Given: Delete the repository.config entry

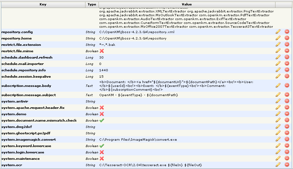Looking at the screenshot, I should tap(287, 32).
